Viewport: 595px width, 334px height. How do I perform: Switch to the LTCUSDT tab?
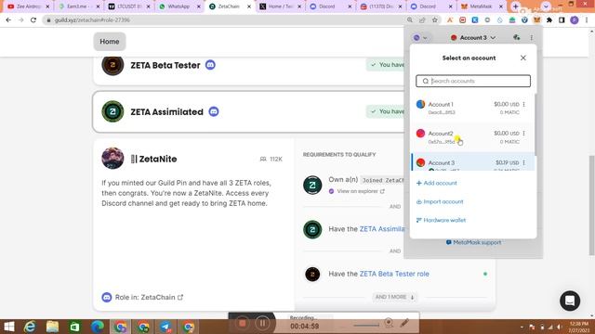(x=128, y=6)
